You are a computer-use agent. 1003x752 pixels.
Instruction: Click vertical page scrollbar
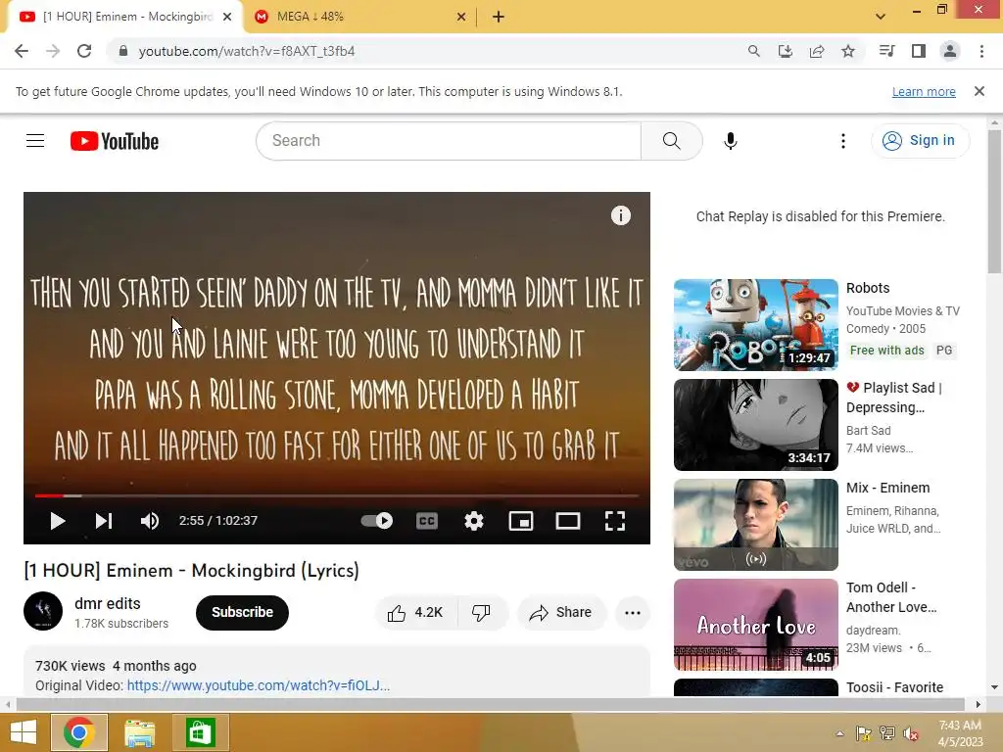tap(994, 202)
